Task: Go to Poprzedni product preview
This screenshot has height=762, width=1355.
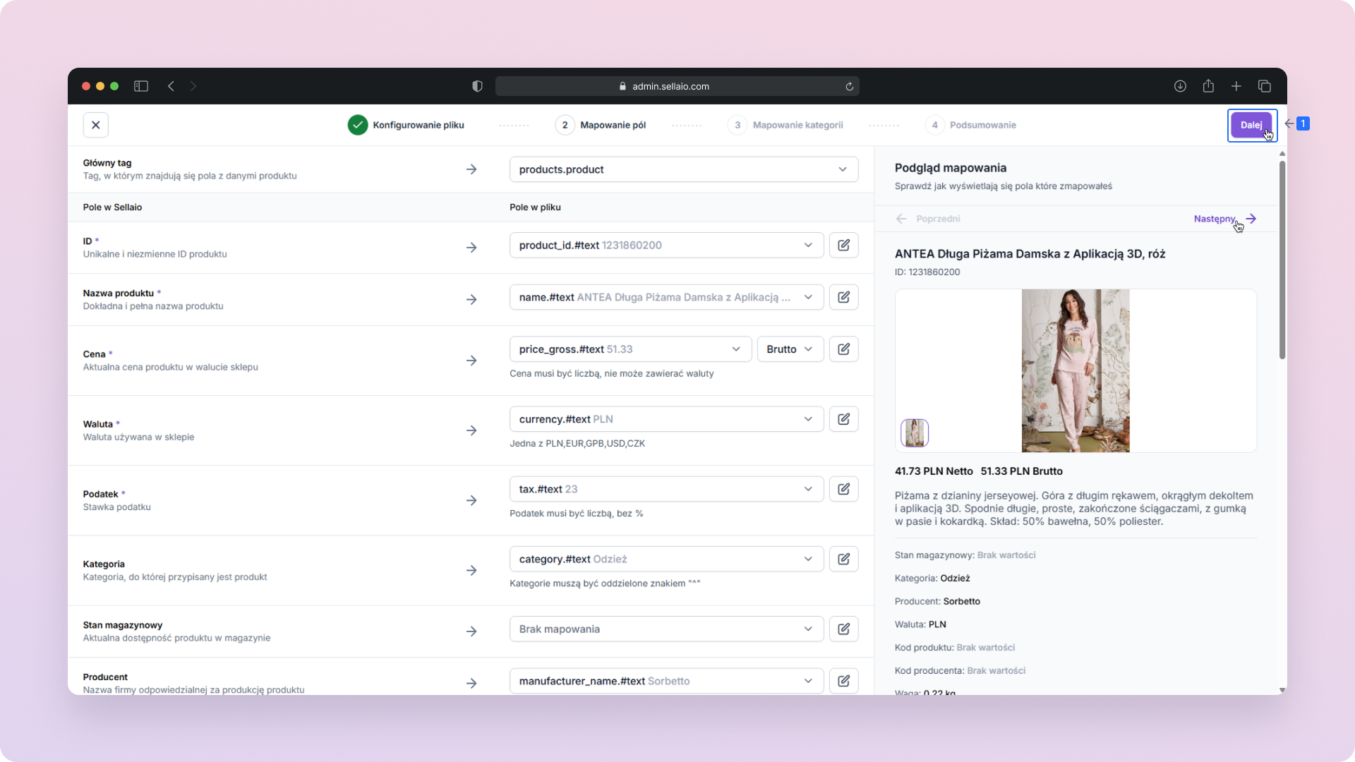Action: pyautogui.click(x=938, y=219)
